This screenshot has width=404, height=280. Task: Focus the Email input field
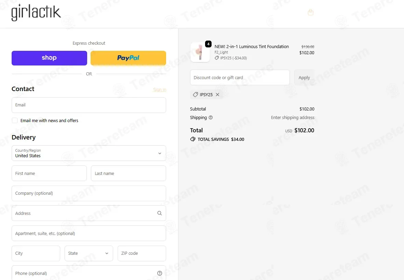pos(89,105)
